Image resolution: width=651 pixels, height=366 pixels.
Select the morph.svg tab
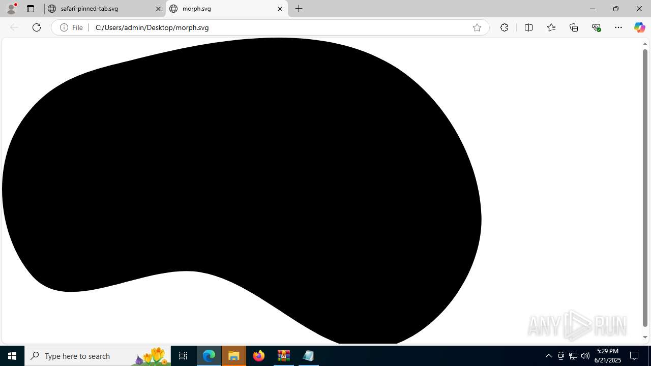click(x=227, y=9)
